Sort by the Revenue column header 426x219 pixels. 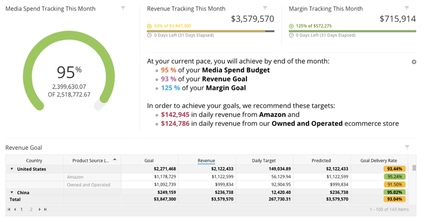tap(206, 161)
